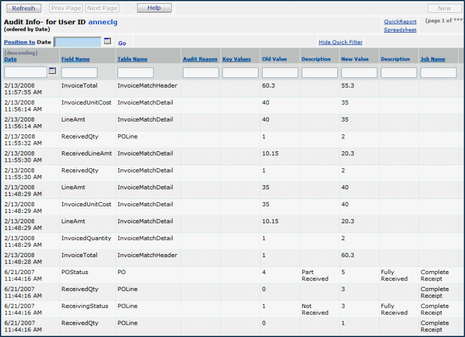Click the Go link
465x337 pixels.
(x=122, y=43)
